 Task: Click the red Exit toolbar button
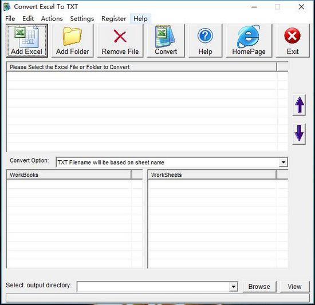point(293,41)
